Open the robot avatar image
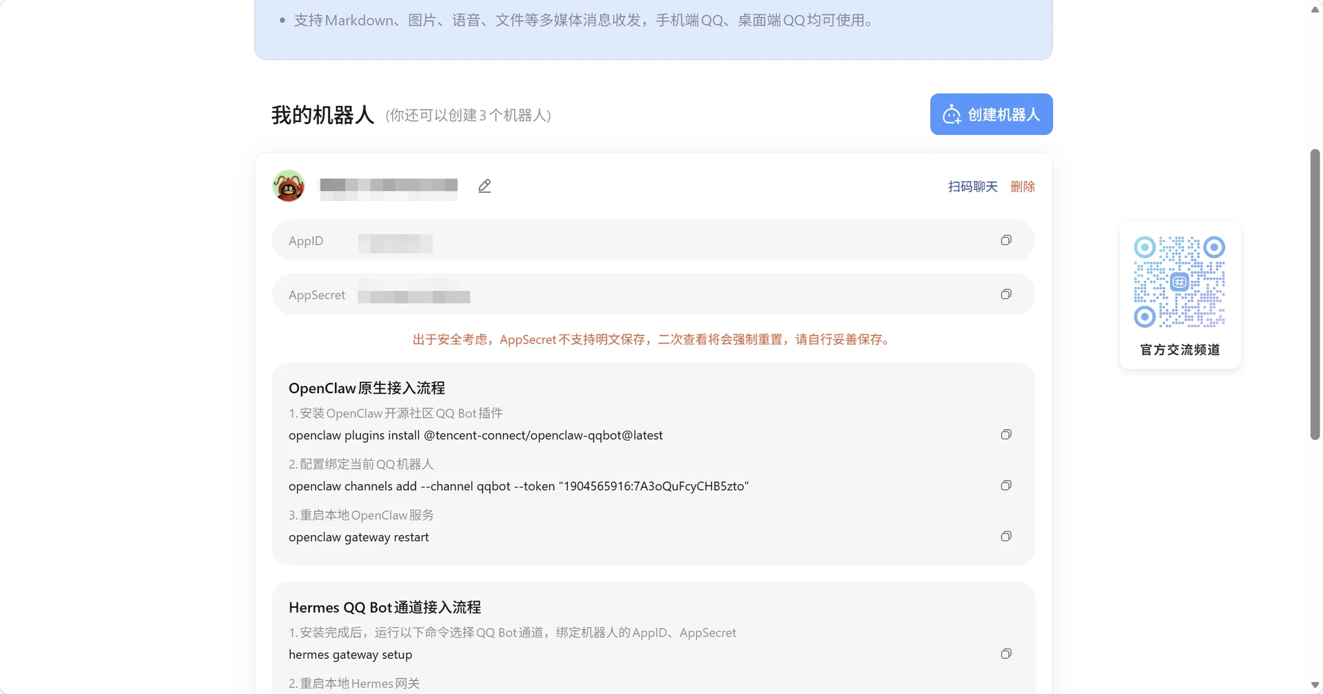 [x=289, y=186]
